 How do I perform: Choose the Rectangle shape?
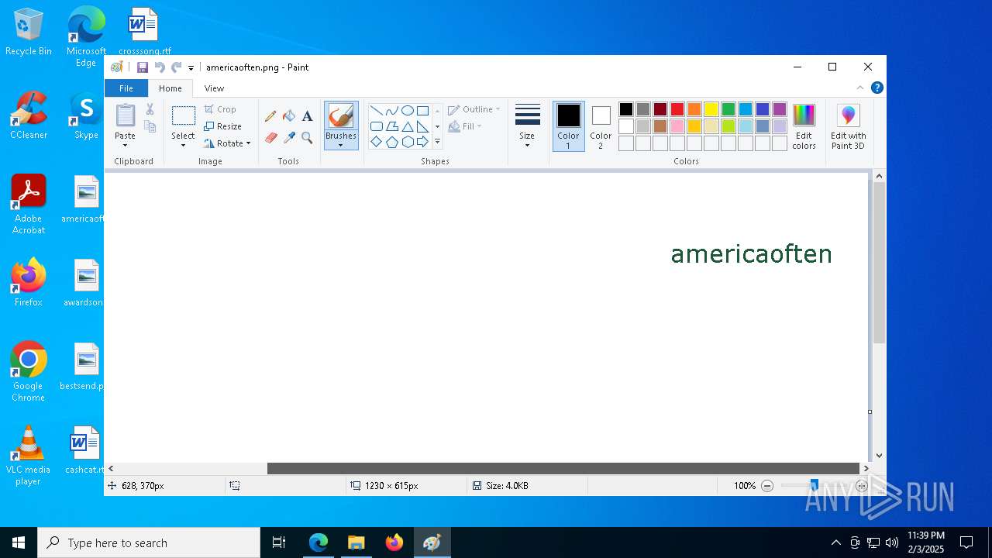point(422,110)
